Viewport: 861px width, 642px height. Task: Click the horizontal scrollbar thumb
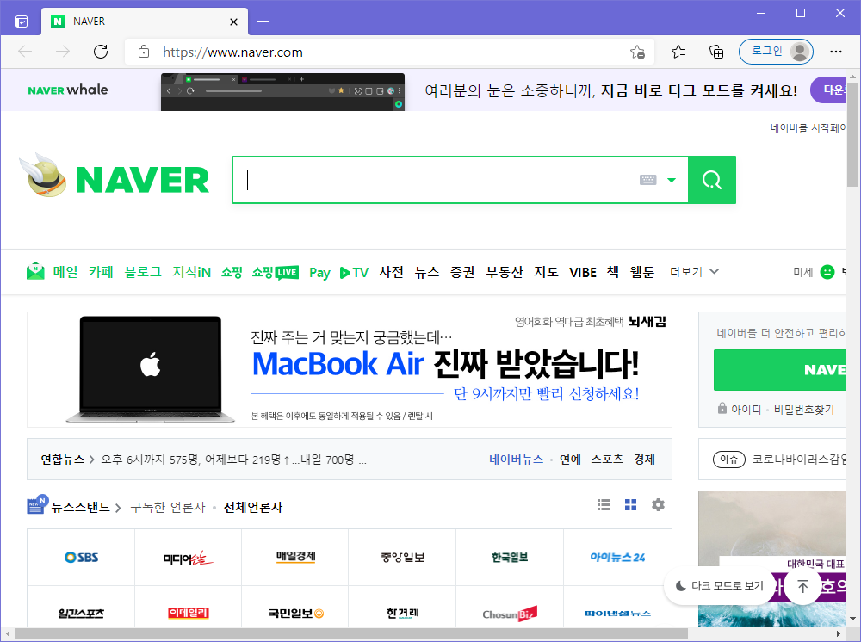pos(351,634)
